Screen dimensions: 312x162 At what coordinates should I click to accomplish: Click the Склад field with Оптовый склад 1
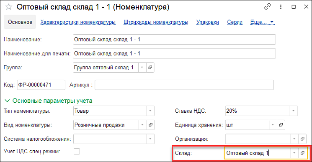[258, 153]
